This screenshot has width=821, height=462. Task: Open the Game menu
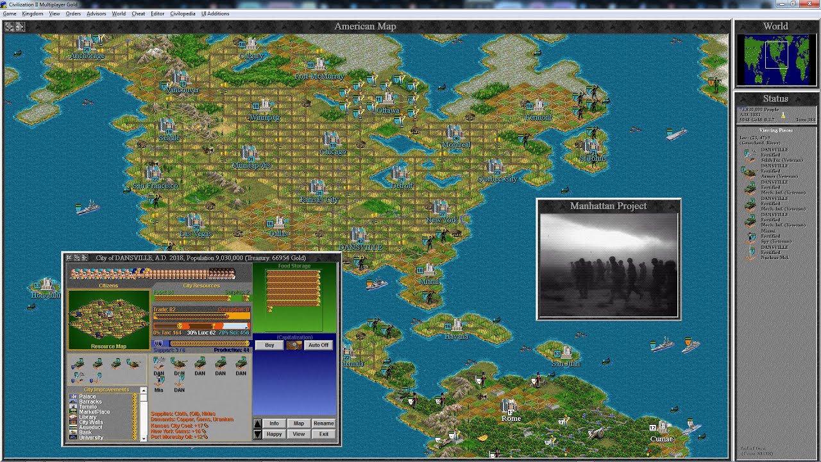point(10,13)
